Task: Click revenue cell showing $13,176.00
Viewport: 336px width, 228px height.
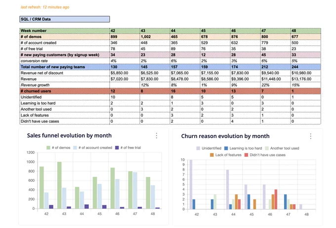Action: [x=306, y=79]
